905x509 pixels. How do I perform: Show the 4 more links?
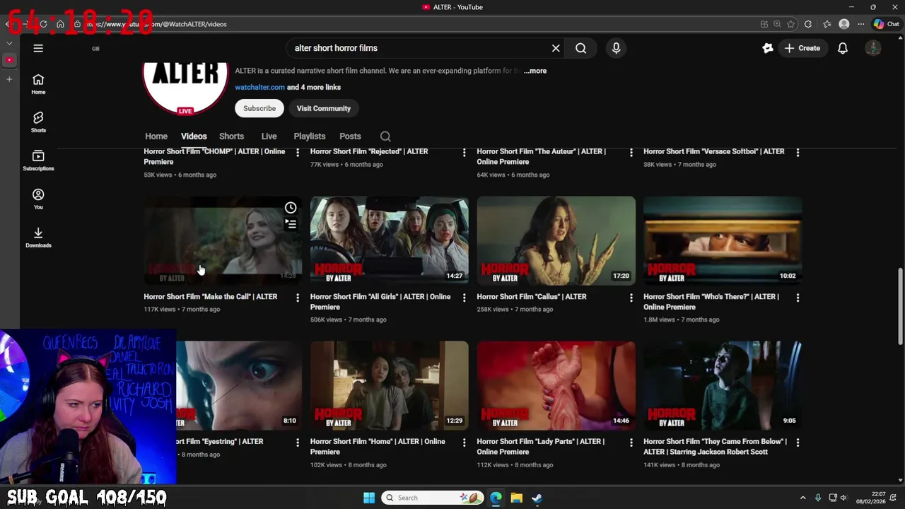[314, 87]
